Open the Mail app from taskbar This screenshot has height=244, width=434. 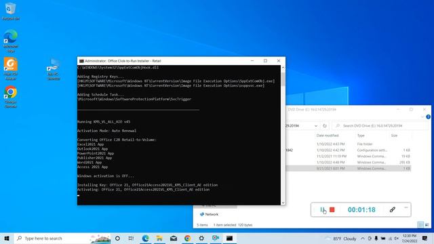coord(174,238)
